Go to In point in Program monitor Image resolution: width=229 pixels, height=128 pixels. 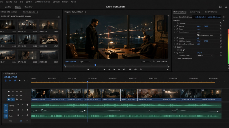[x=104, y=69]
